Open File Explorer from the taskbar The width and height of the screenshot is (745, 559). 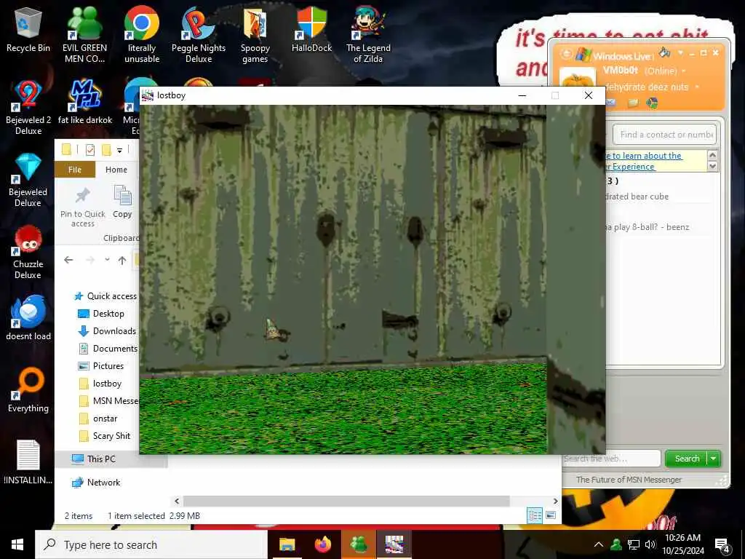[x=287, y=544]
